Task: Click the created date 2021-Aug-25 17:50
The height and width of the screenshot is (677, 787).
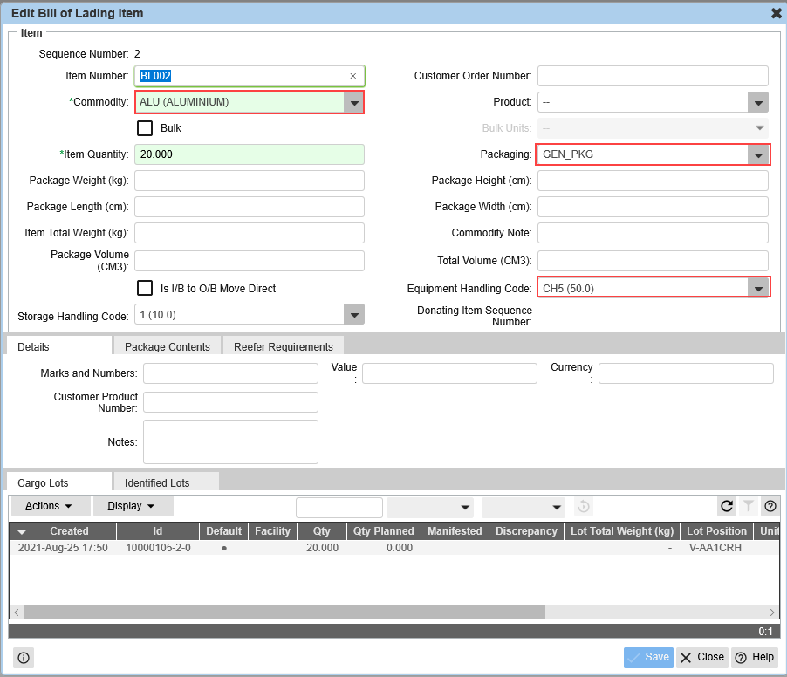Action: click(63, 548)
